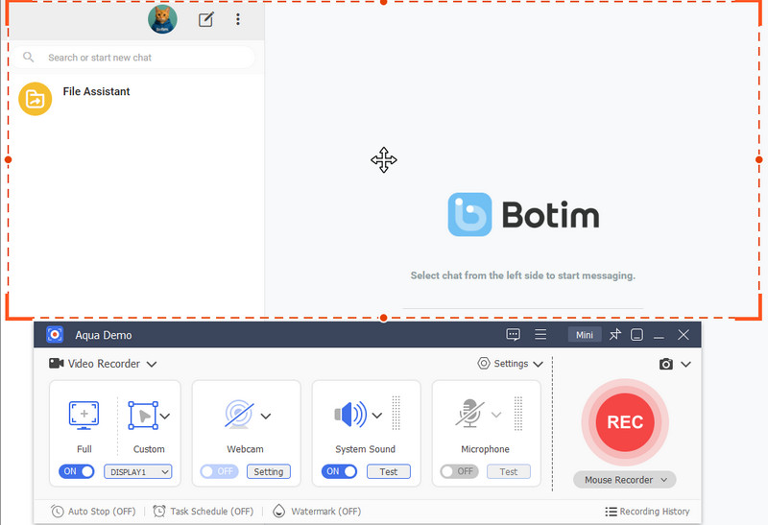Open the Mouse Recorder dropdown
This screenshot has height=525, width=768.
(x=625, y=480)
